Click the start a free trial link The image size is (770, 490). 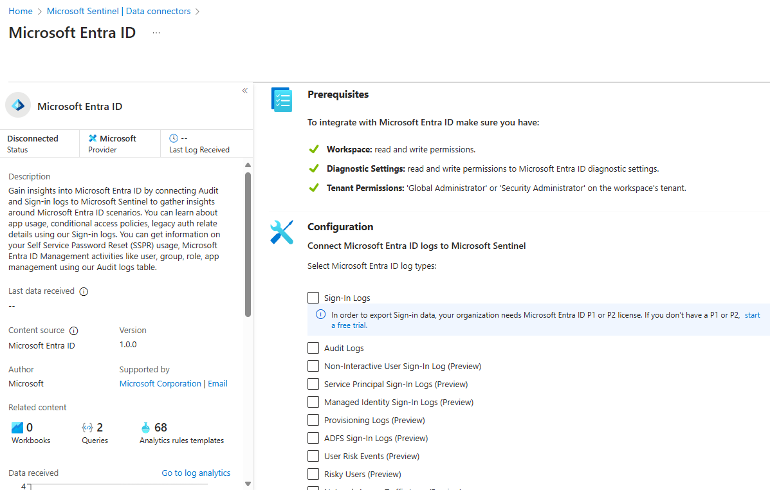click(x=752, y=314)
